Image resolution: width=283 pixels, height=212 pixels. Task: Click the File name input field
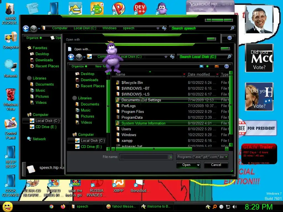coord(144,157)
